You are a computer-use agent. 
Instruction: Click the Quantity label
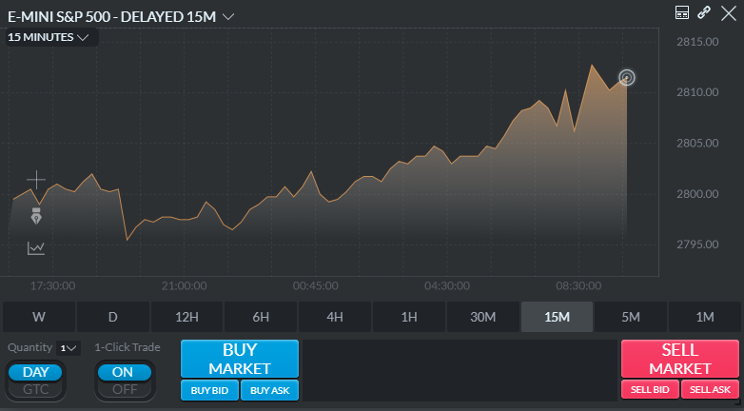pos(29,347)
